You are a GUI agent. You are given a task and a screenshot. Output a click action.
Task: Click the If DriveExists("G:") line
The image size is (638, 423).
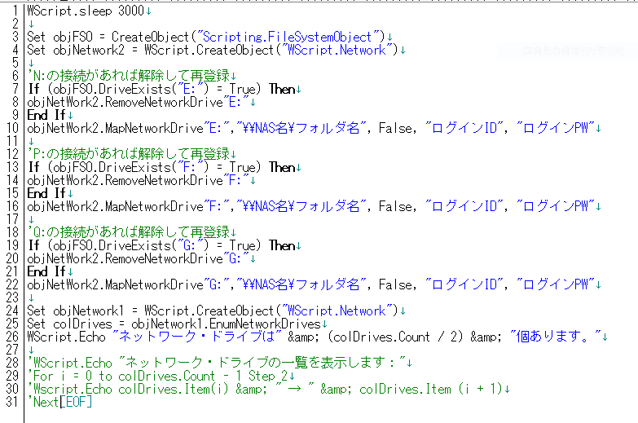[x=161, y=245]
